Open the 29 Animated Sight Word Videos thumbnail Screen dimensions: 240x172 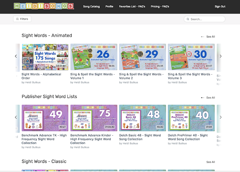142,57
